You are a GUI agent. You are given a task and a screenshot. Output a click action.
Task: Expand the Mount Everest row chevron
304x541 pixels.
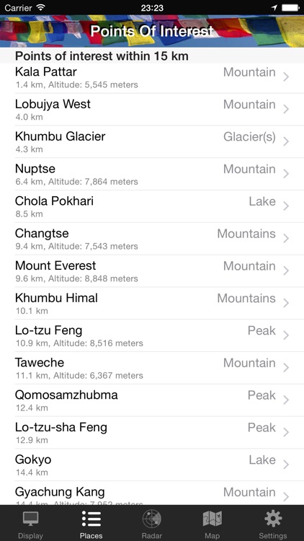coord(286,270)
